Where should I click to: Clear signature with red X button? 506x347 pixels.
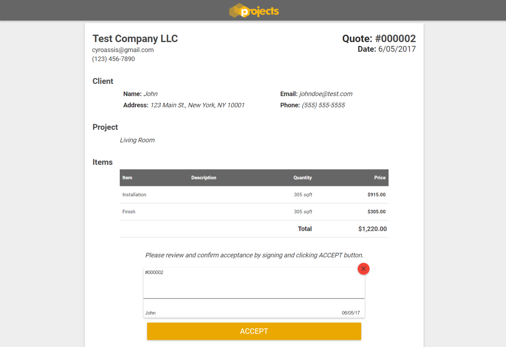363,269
